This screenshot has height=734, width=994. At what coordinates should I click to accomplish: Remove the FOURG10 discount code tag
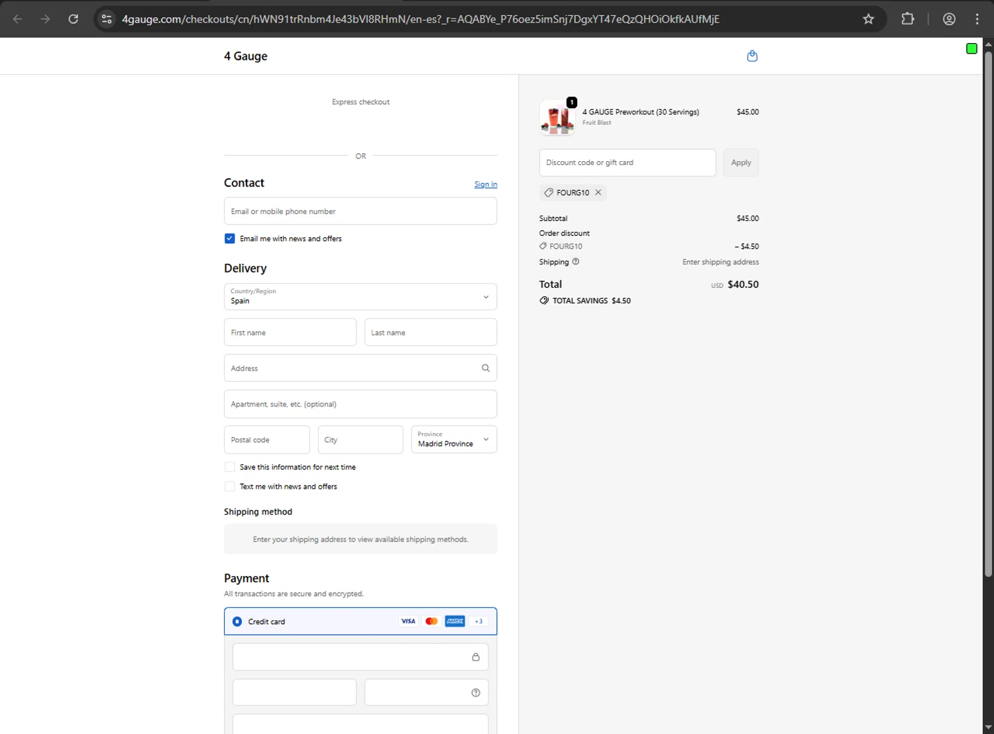pos(598,192)
